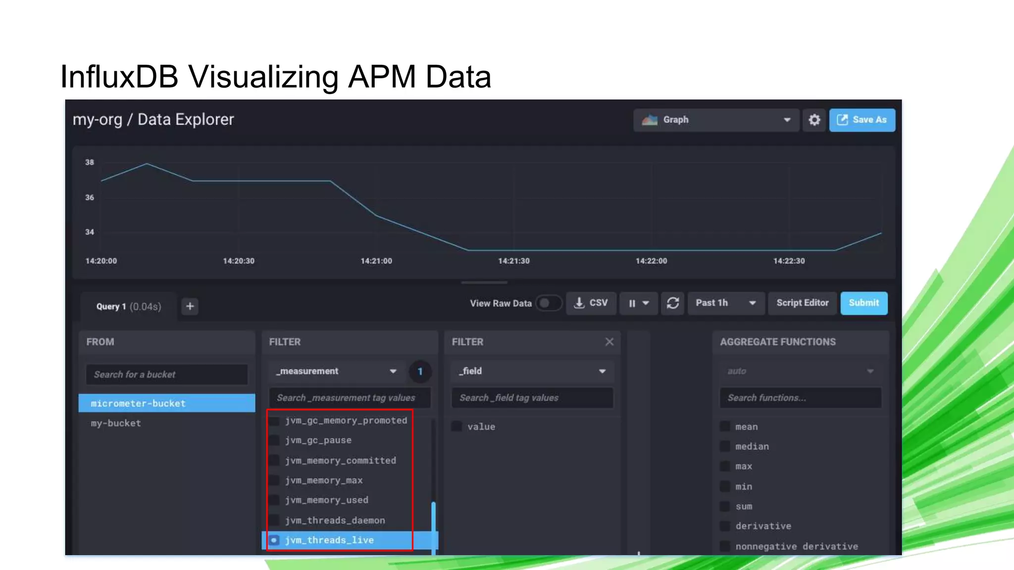Open the auto window period dropdown
The image size is (1014, 570).
(800, 371)
